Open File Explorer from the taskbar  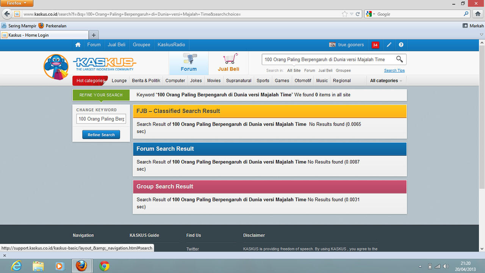(38, 266)
